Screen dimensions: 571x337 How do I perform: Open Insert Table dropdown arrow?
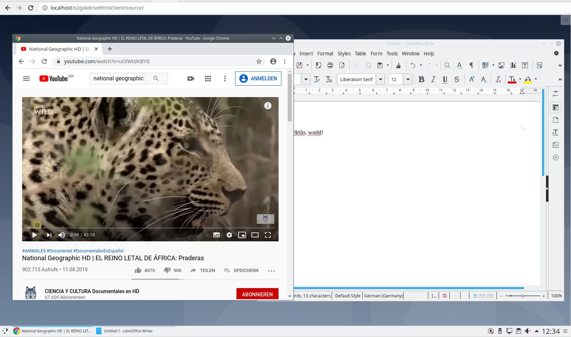pos(493,65)
